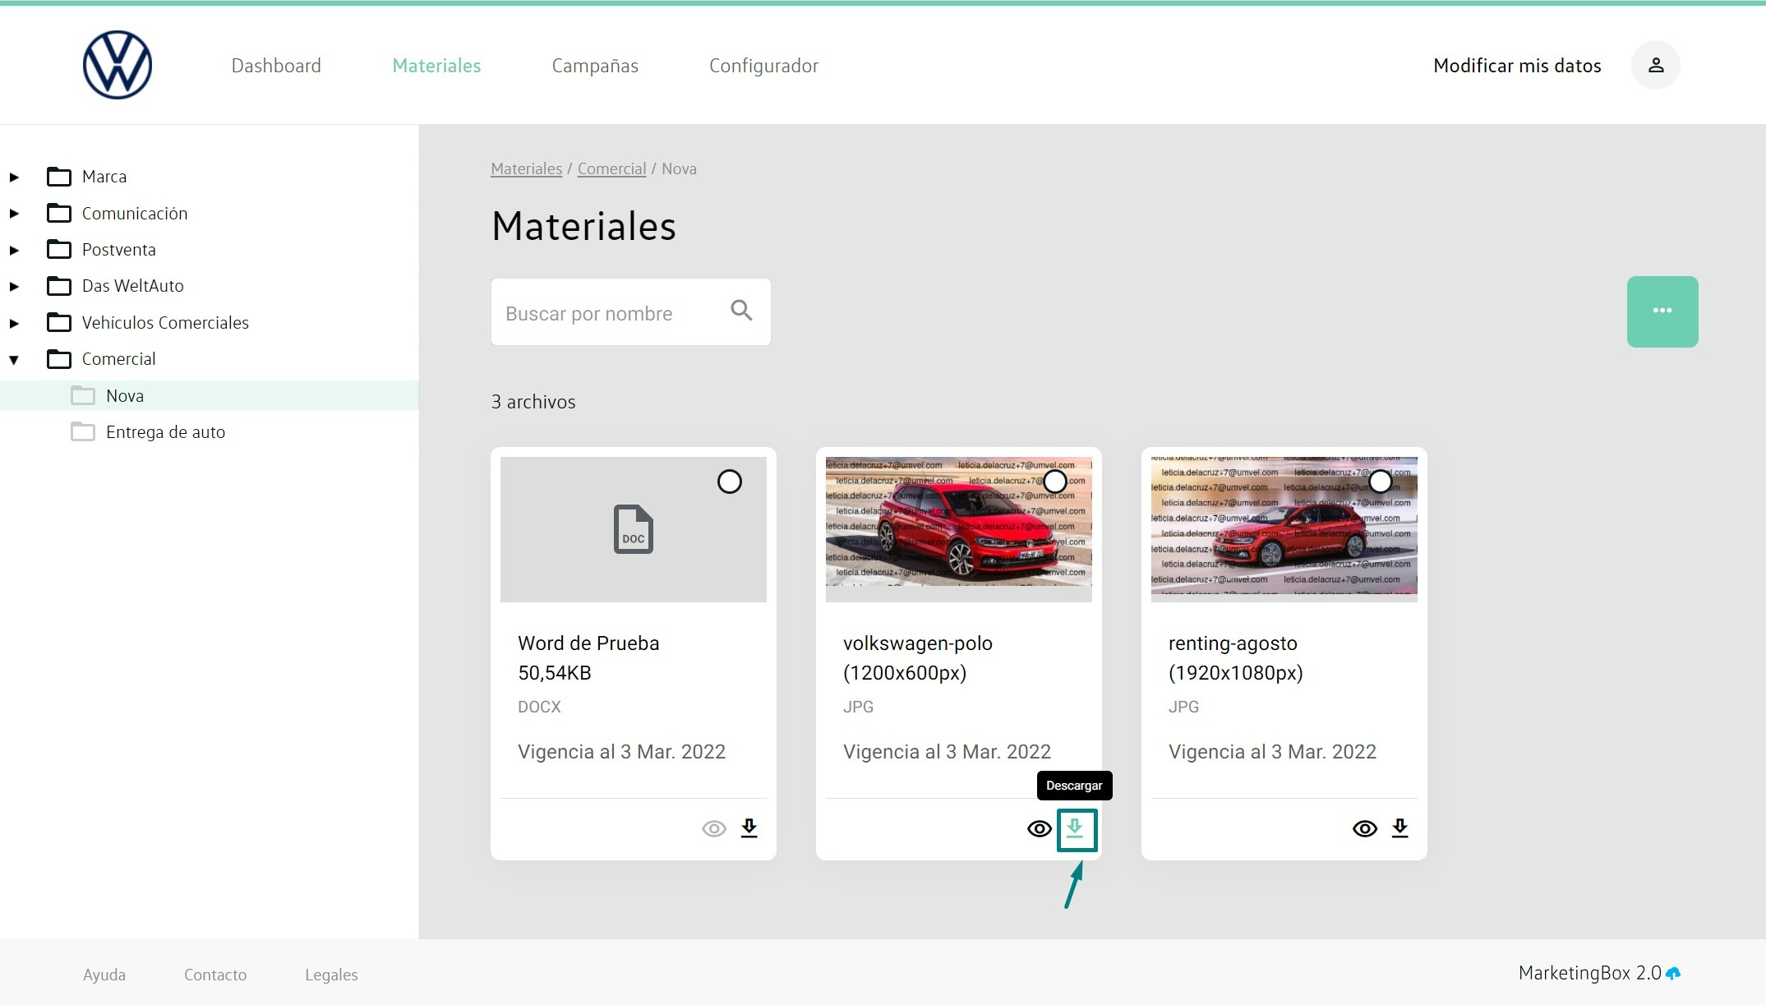
Task: Select the volkswagen-polo circle checkbox
Action: pos(1054,482)
